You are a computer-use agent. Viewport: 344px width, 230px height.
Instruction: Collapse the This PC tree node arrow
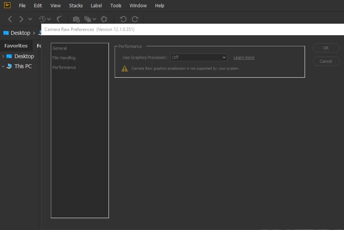[x=3, y=66]
